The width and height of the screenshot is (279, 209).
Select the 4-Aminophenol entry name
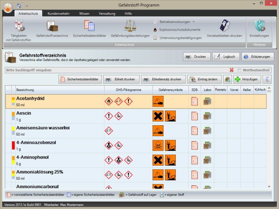pos(33,157)
